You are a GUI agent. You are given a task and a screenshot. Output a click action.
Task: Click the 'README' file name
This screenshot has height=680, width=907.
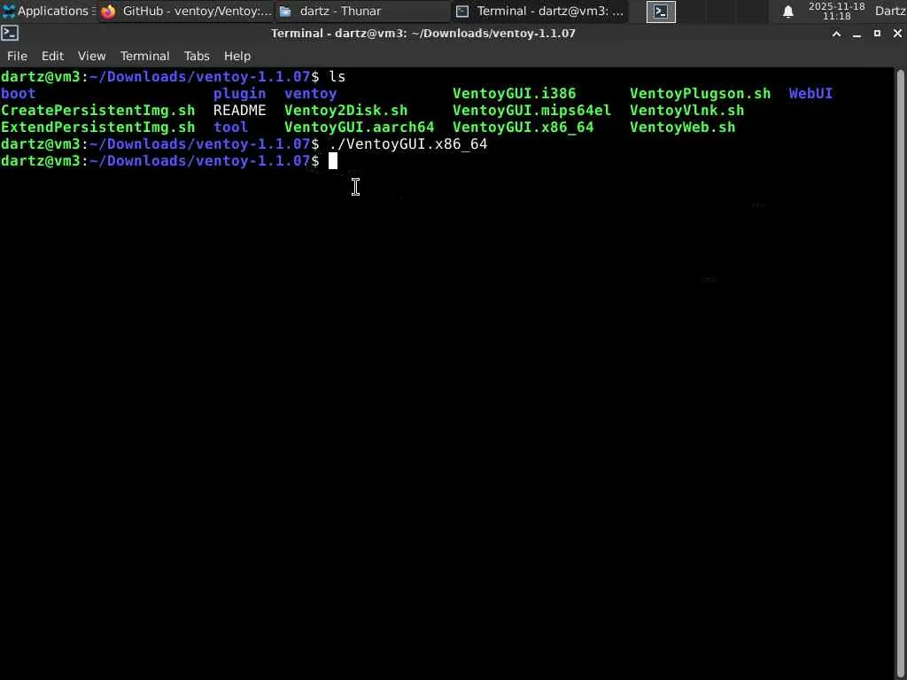[239, 111]
